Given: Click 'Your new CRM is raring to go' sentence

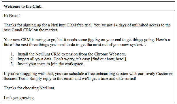Looking at the screenshot, I should click(30, 40).
